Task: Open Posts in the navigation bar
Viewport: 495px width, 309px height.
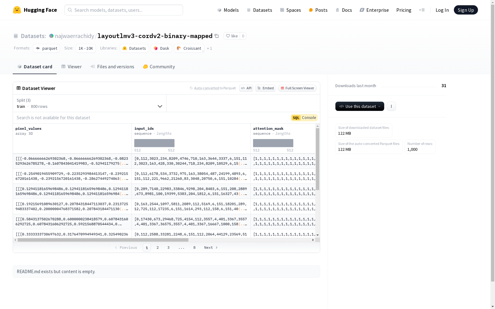Action: pos(318,10)
